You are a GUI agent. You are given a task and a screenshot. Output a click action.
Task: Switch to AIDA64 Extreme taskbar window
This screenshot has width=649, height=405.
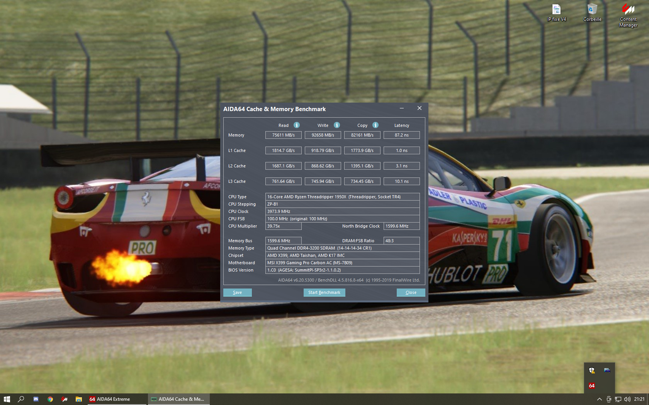[x=117, y=399]
